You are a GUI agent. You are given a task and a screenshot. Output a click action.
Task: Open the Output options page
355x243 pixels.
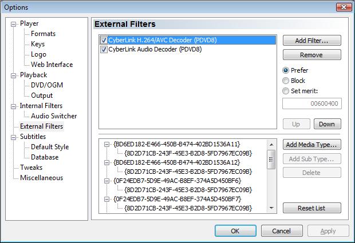(x=42, y=95)
